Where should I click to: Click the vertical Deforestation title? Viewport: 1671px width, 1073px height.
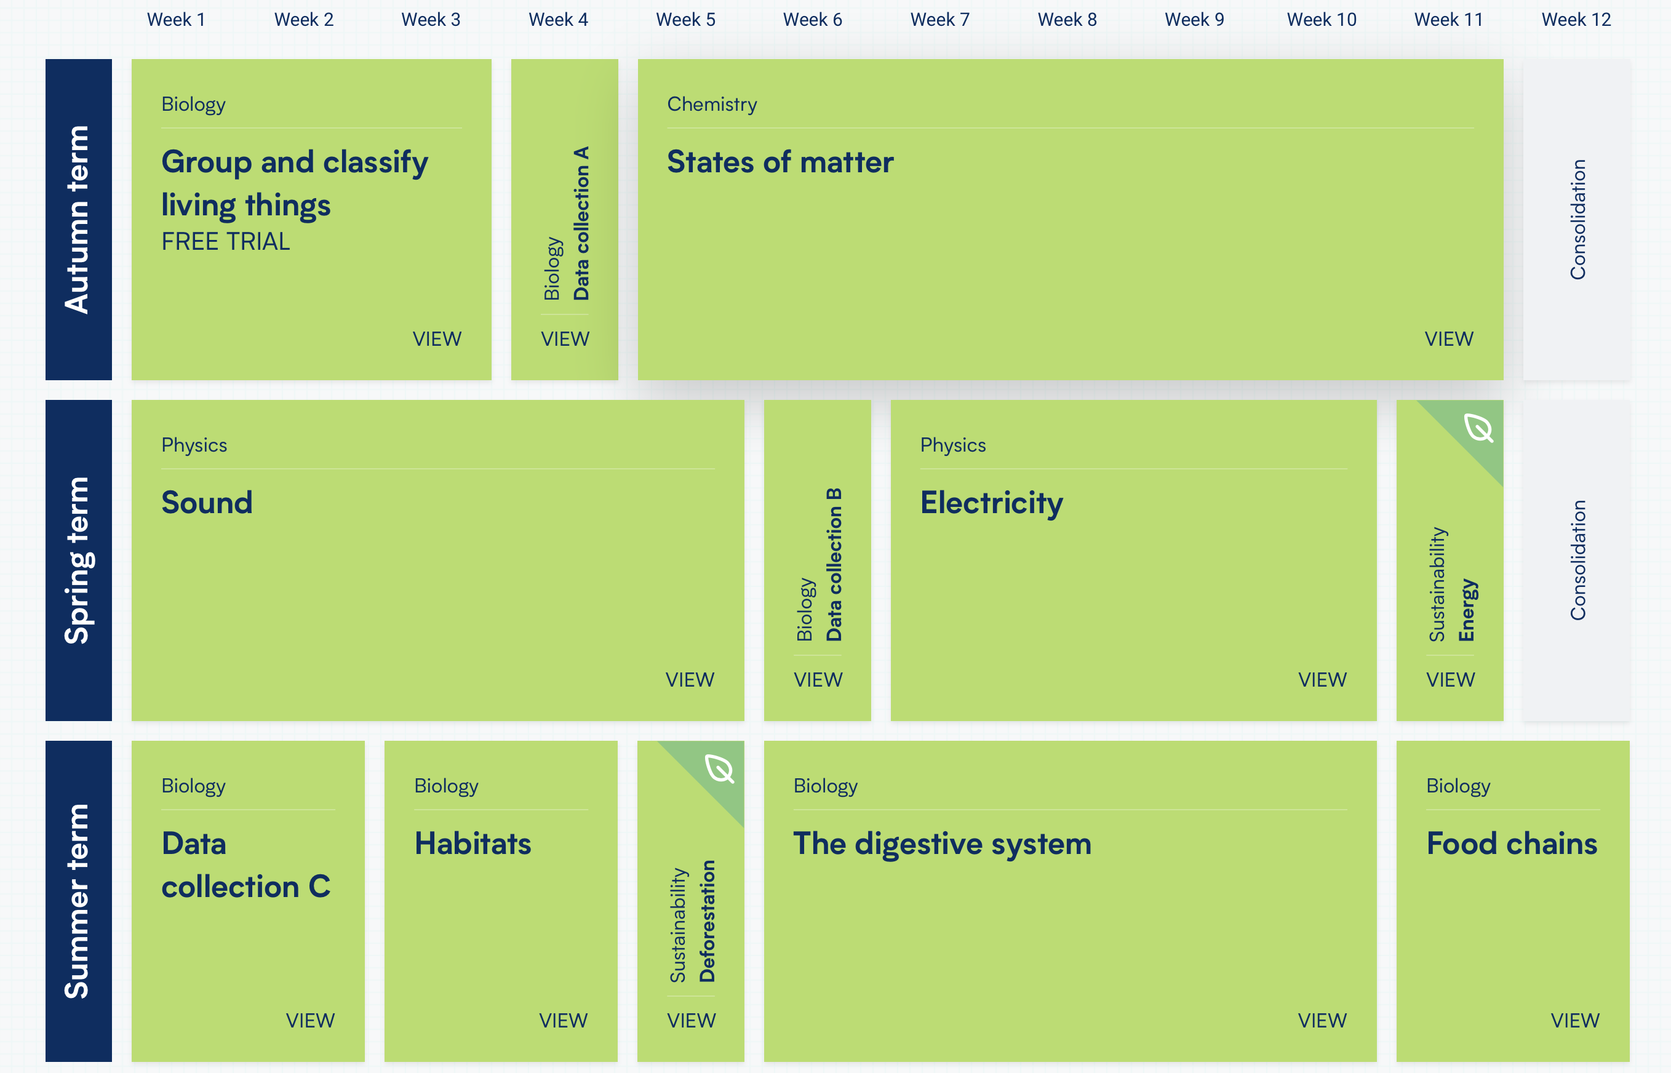(707, 921)
